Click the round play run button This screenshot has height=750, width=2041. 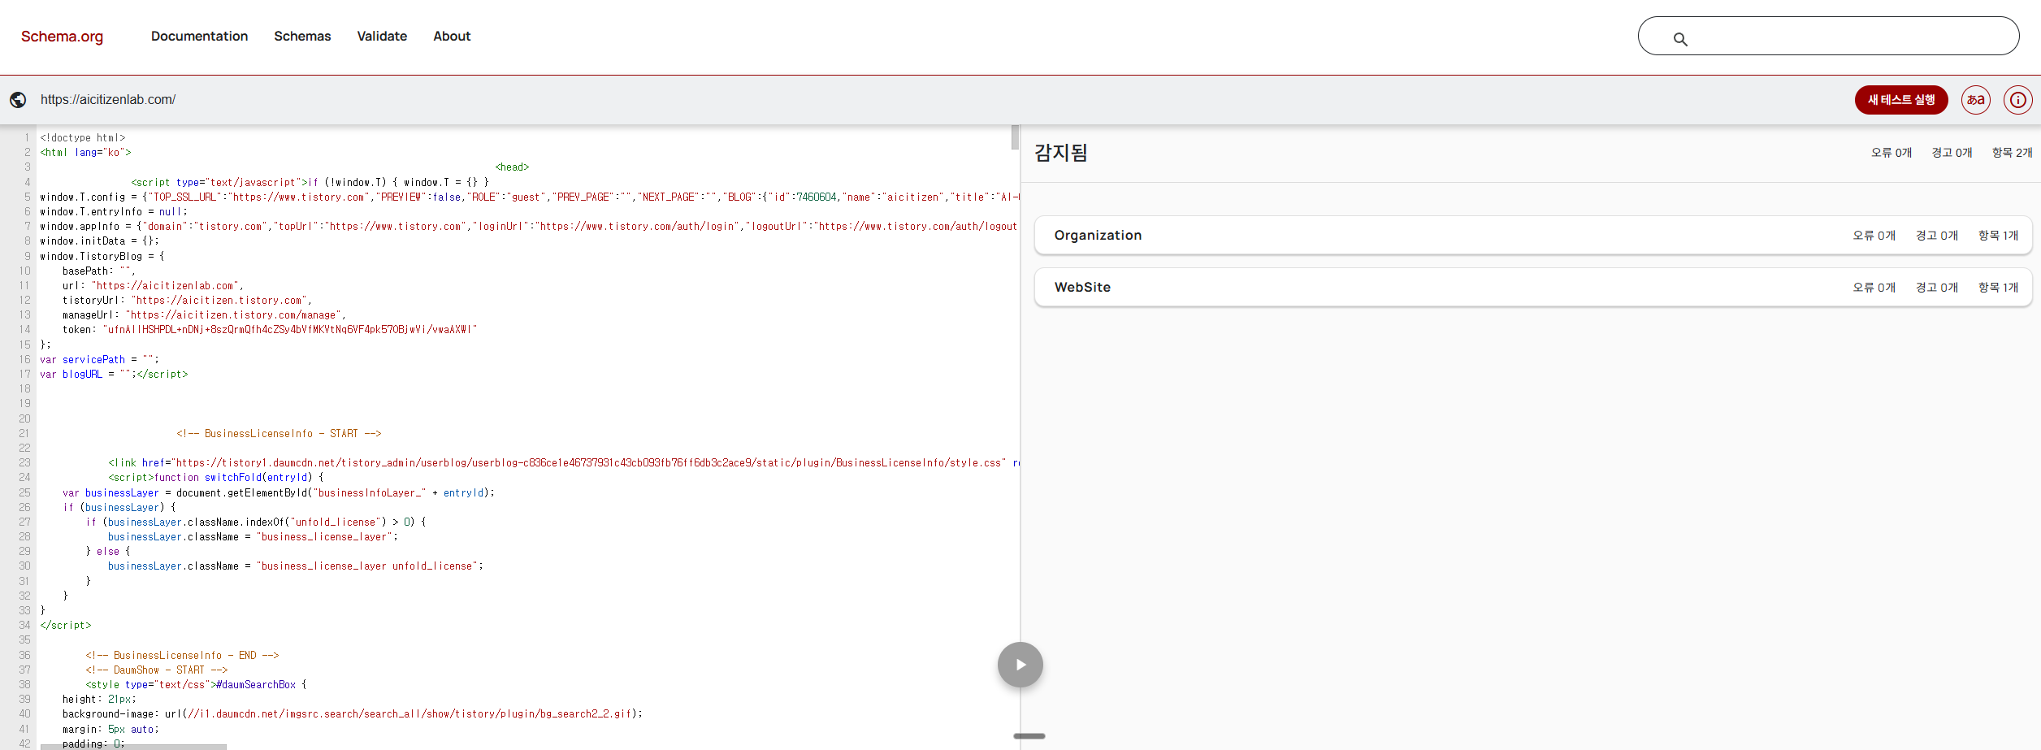(1020, 665)
